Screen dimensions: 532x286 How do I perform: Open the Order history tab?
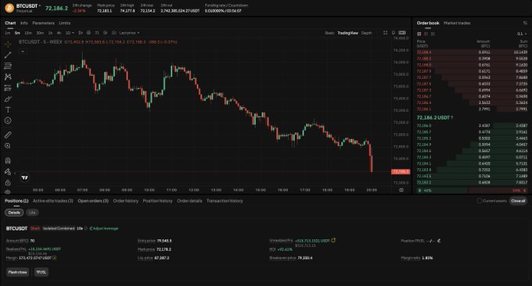[x=125, y=201]
